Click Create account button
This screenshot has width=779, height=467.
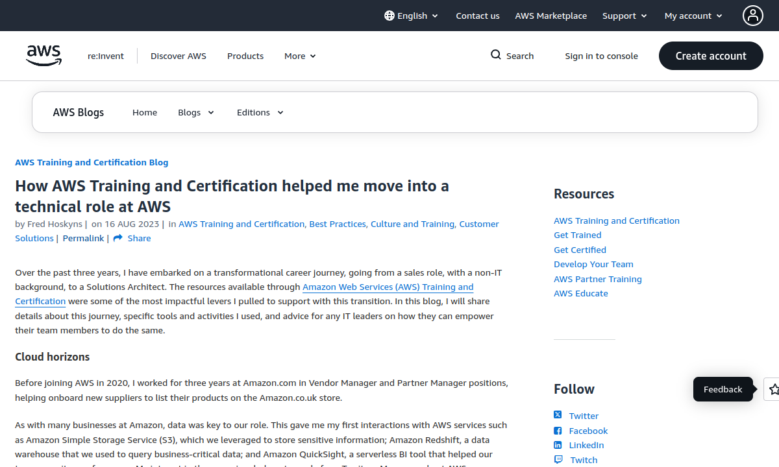tap(711, 56)
